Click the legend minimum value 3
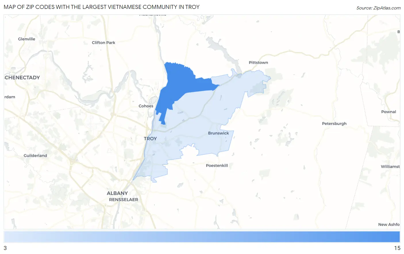The width and height of the screenshot is (404, 254). pyautogui.click(x=5, y=248)
